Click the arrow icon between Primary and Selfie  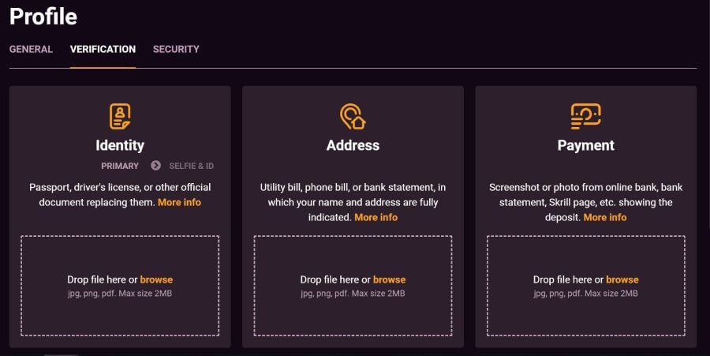[155, 165]
